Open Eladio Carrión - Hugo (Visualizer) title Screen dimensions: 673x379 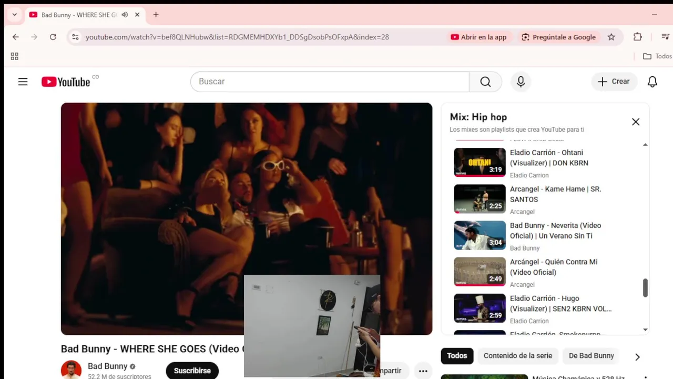point(560,304)
